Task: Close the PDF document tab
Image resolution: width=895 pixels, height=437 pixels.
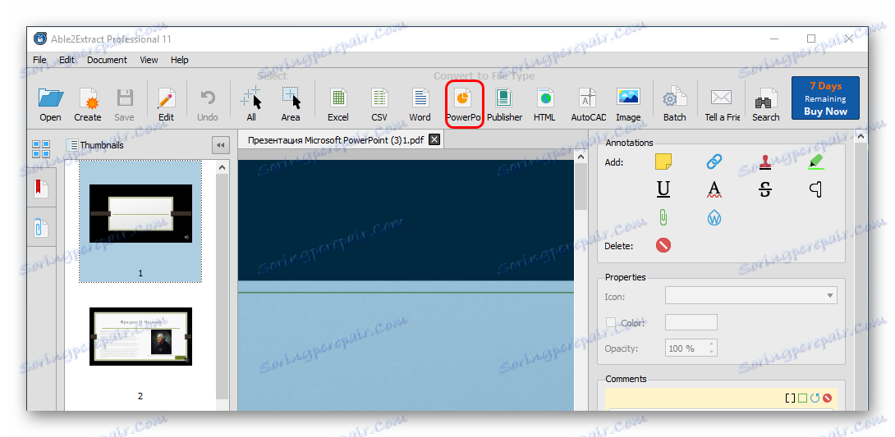Action: [x=434, y=139]
